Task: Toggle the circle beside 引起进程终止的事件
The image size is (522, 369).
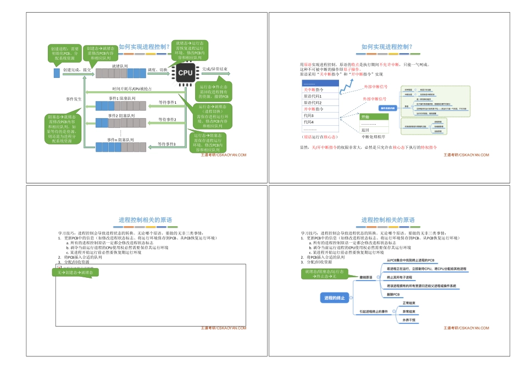Action: coord(394,311)
